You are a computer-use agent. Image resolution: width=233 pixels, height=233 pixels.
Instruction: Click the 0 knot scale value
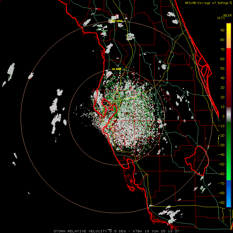click(223, 116)
